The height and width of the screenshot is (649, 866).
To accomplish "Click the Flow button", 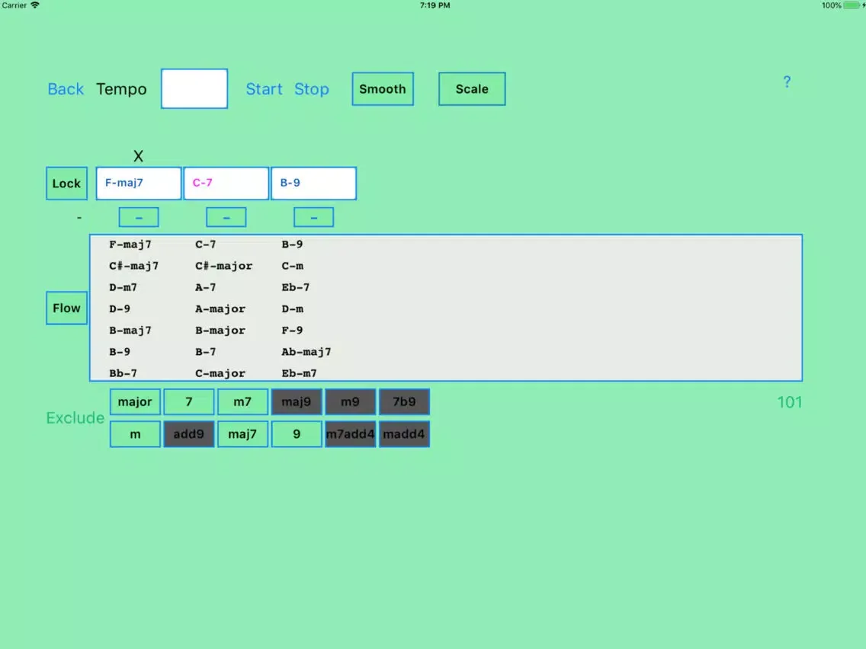I will pos(66,308).
